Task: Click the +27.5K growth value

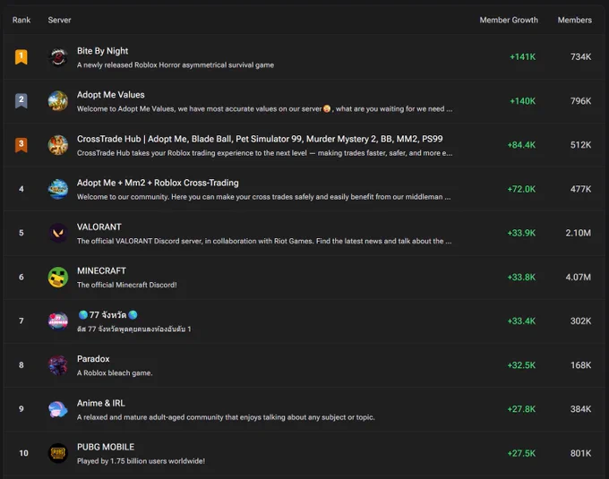Action: click(x=521, y=453)
